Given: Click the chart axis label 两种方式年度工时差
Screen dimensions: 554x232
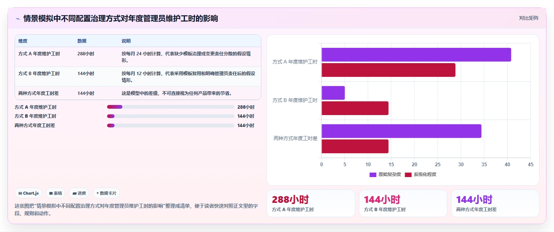Looking at the screenshot, I should pyautogui.click(x=296, y=138).
